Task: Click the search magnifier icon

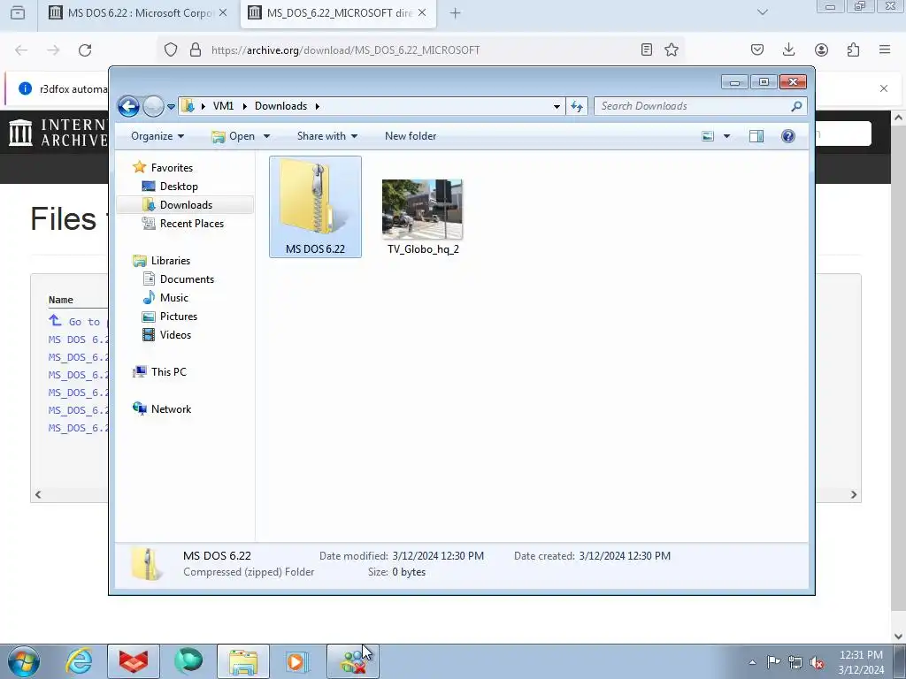Action: click(797, 106)
